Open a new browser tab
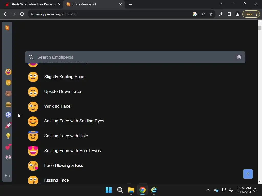 tap(130, 5)
